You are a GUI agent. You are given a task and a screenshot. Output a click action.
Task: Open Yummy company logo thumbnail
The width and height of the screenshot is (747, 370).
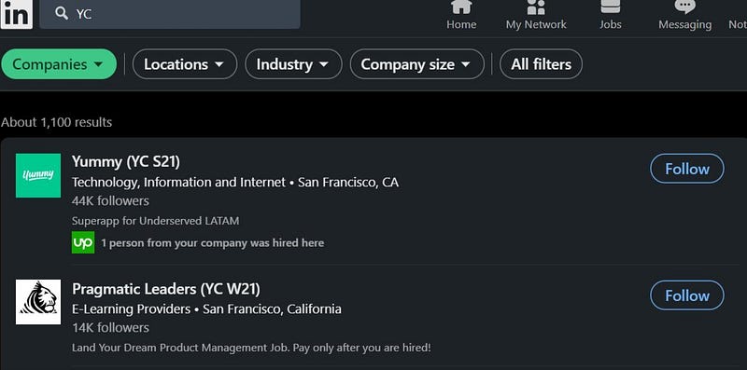click(38, 175)
